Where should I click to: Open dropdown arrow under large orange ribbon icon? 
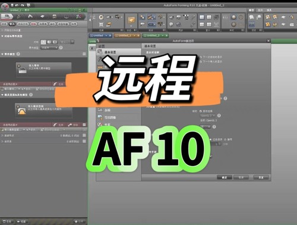[x=131, y=26]
